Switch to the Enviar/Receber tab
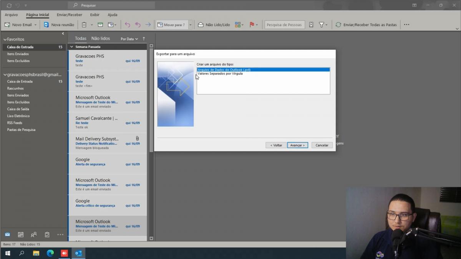This screenshot has width=461, height=259. click(x=69, y=15)
